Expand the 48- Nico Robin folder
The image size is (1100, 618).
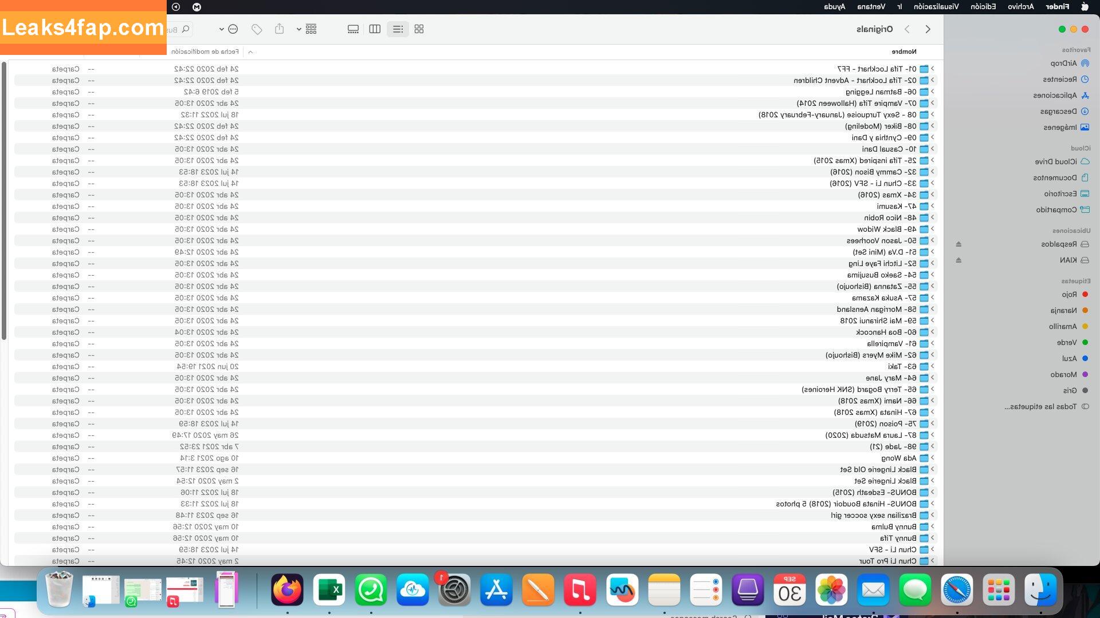[932, 217]
